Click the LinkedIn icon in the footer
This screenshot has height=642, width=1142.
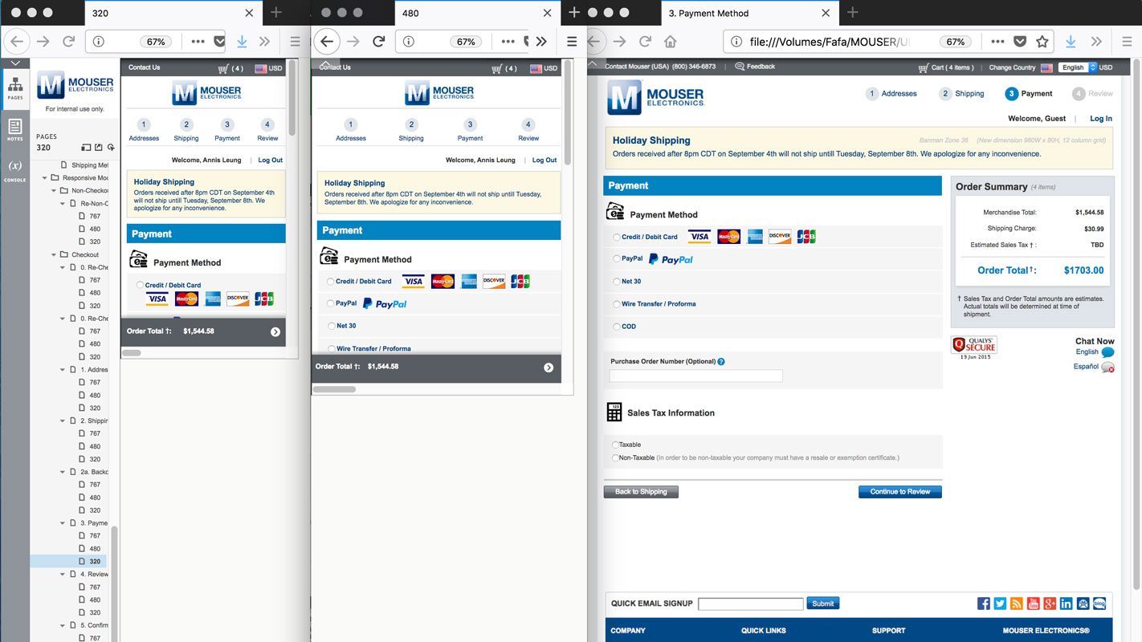click(x=1066, y=603)
